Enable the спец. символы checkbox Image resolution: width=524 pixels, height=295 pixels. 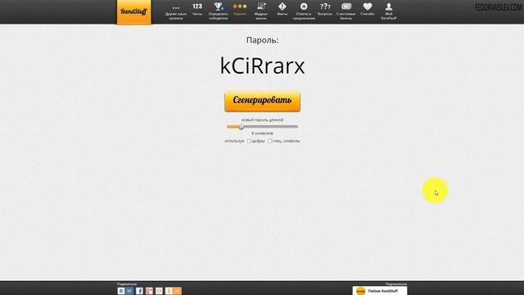click(269, 141)
